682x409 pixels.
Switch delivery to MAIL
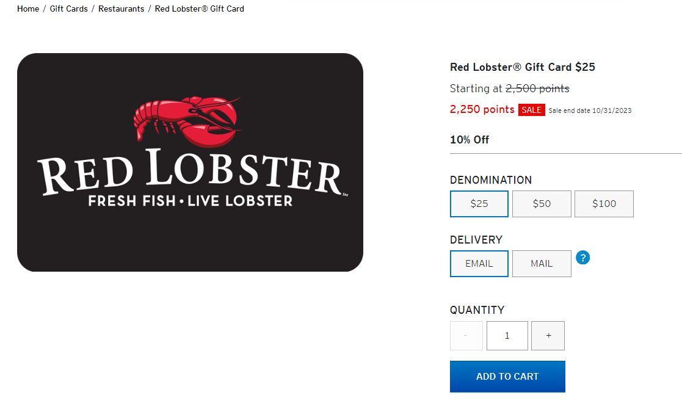click(542, 264)
